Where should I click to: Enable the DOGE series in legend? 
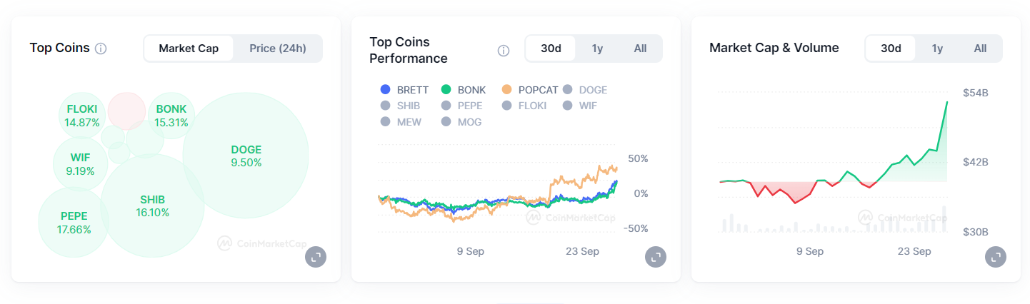(x=586, y=90)
